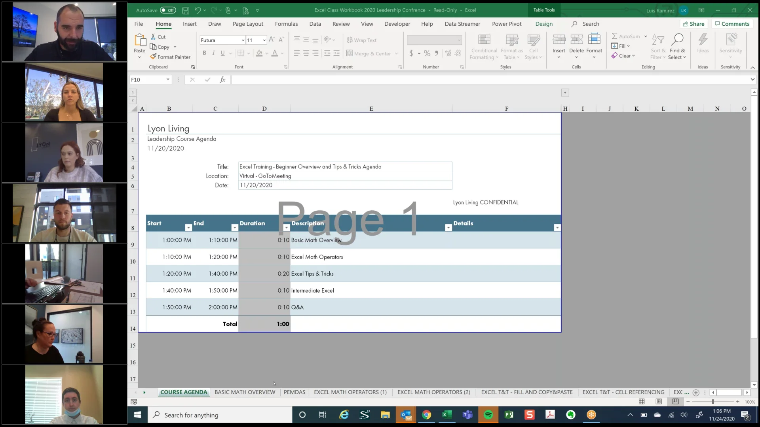Toggle Wrap Text option

362,40
